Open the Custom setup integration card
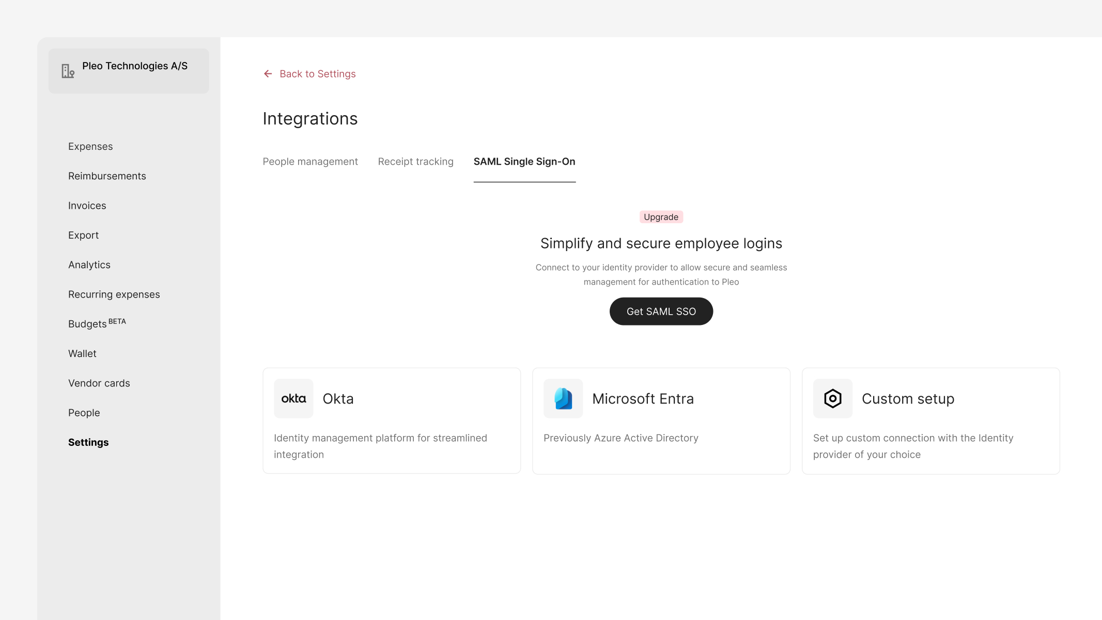 click(930, 421)
